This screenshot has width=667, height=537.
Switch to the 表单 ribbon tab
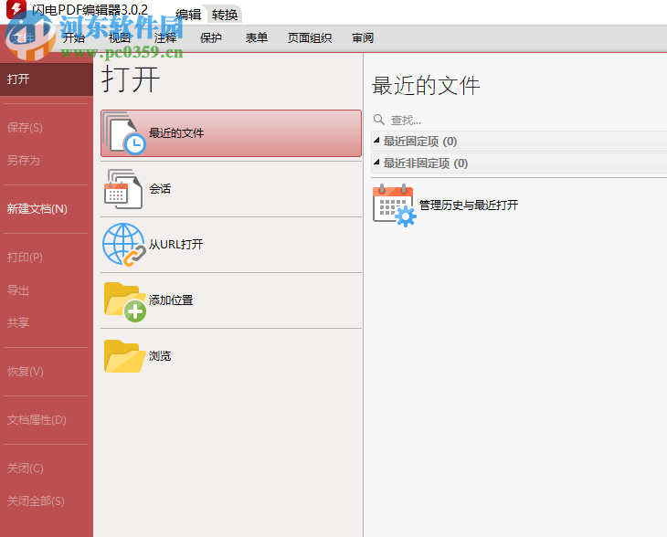[257, 37]
